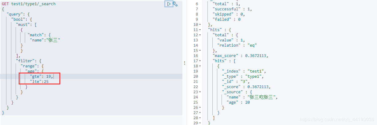377x125 pixels.
Task: Click the "name" : "张三吃张三" output line
Action: pyautogui.click(x=252, y=97)
